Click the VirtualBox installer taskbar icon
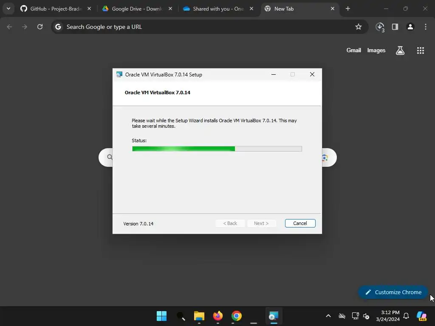The image size is (435, 326). pyautogui.click(x=274, y=316)
